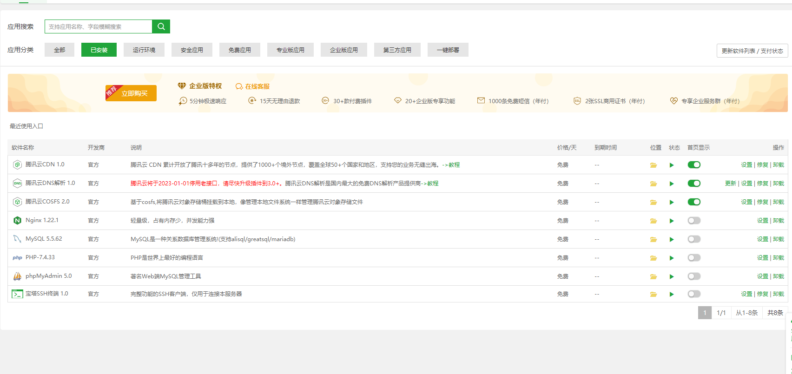This screenshot has width=792, height=374.
Task: Open folder location for phpMyAdmin 5.0
Action: (x=653, y=276)
